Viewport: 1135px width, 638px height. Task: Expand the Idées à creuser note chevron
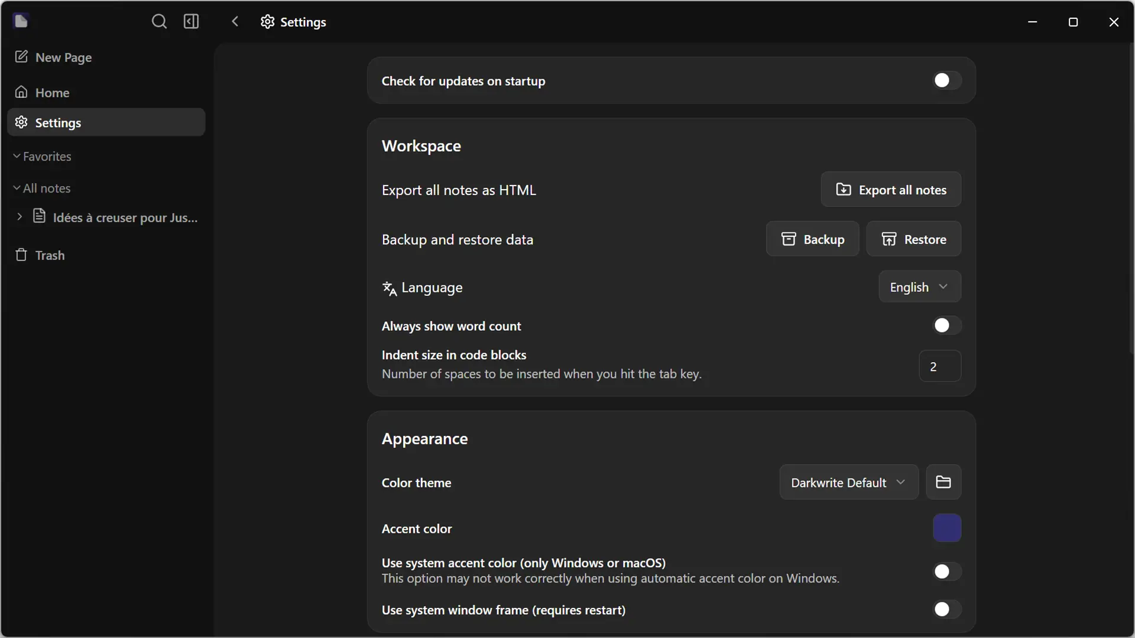[20, 216]
